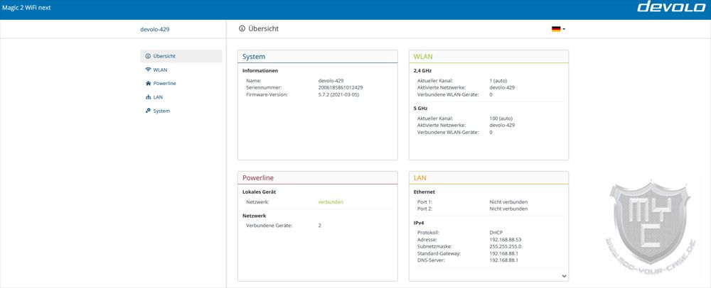This screenshot has width=711, height=288.
Task: Click the 5 GHz channel value 100 (auto)
Action: click(x=501, y=118)
